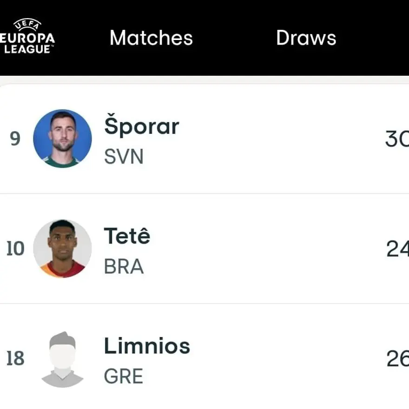The height and width of the screenshot is (409, 409).
Task: Select the Limnios player name
Action: pos(147,346)
